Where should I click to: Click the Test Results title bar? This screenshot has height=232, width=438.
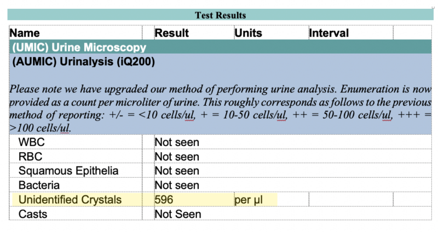(221, 15)
